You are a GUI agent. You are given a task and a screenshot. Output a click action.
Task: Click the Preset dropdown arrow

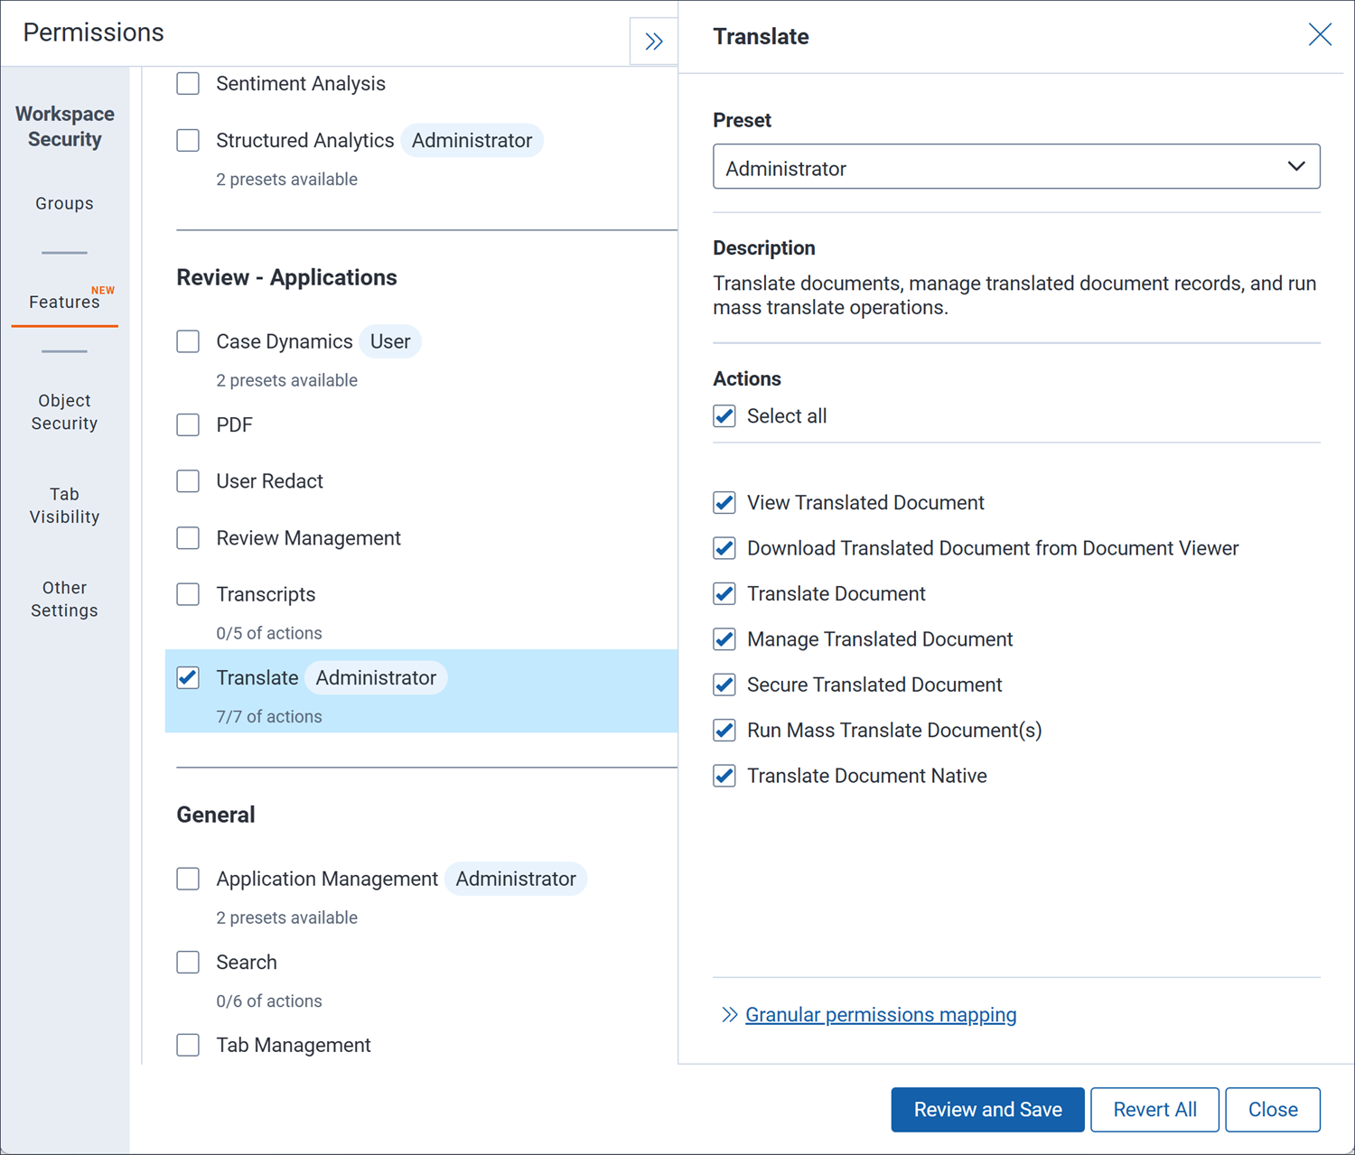click(x=1296, y=167)
